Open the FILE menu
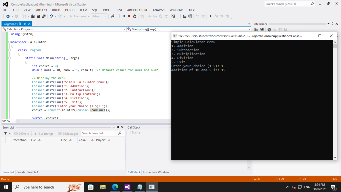The image size is (341, 192). click(x=5, y=10)
